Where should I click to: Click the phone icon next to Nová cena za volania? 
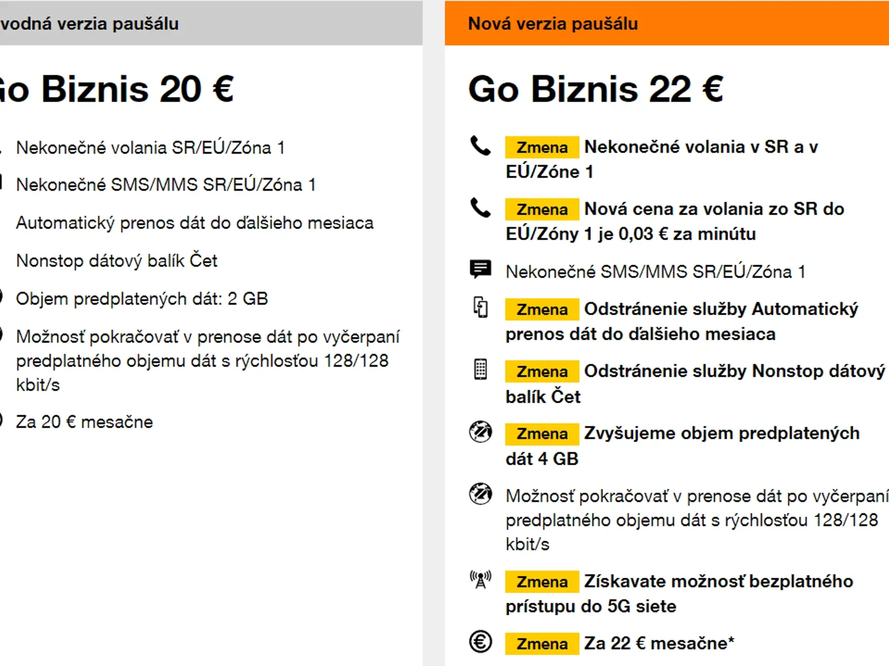[x=480, y=208]
